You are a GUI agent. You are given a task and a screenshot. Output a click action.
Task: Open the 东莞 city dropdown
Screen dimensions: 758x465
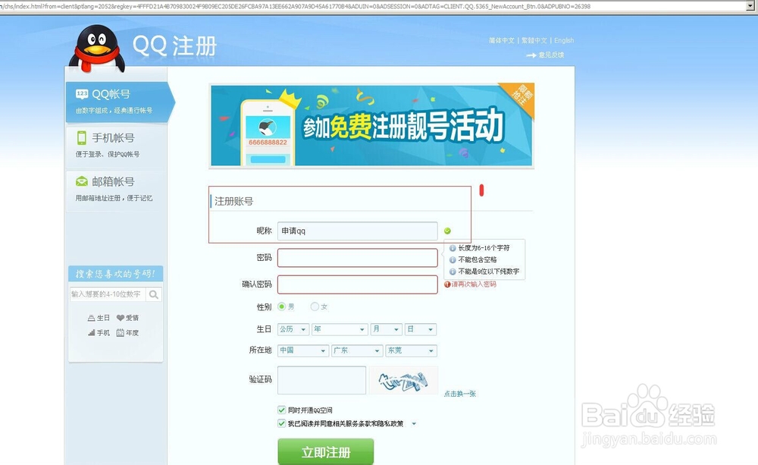(x=411, y=350)
